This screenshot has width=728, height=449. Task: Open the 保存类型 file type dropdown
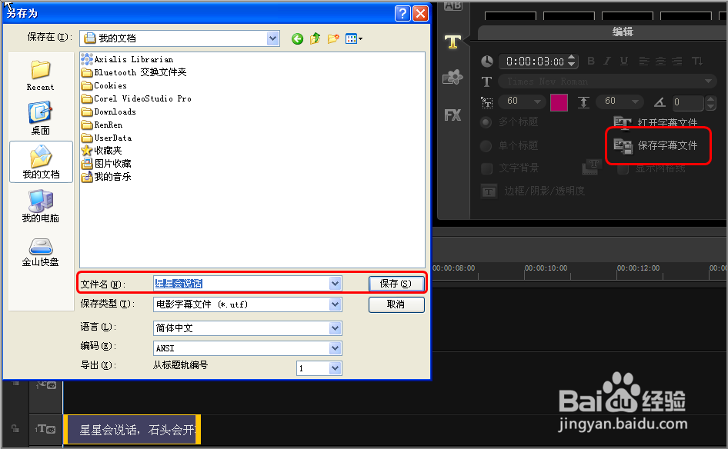click(x=335, y=304)
